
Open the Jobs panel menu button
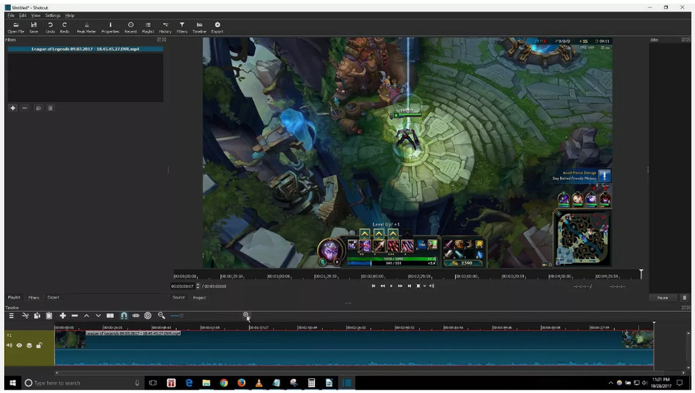click(x=685, y=297)
